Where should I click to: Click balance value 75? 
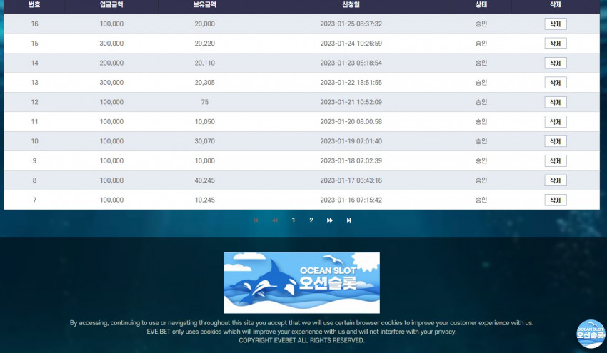click(x=204, y=102)
